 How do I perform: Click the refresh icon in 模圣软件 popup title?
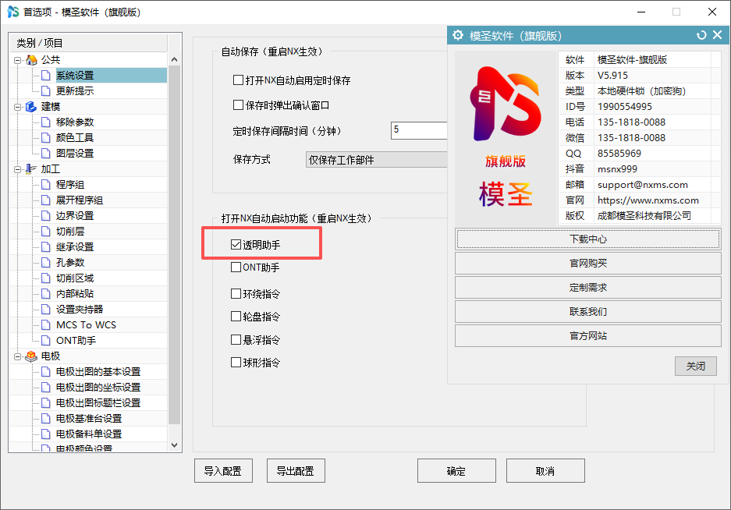tap(701, 35)
